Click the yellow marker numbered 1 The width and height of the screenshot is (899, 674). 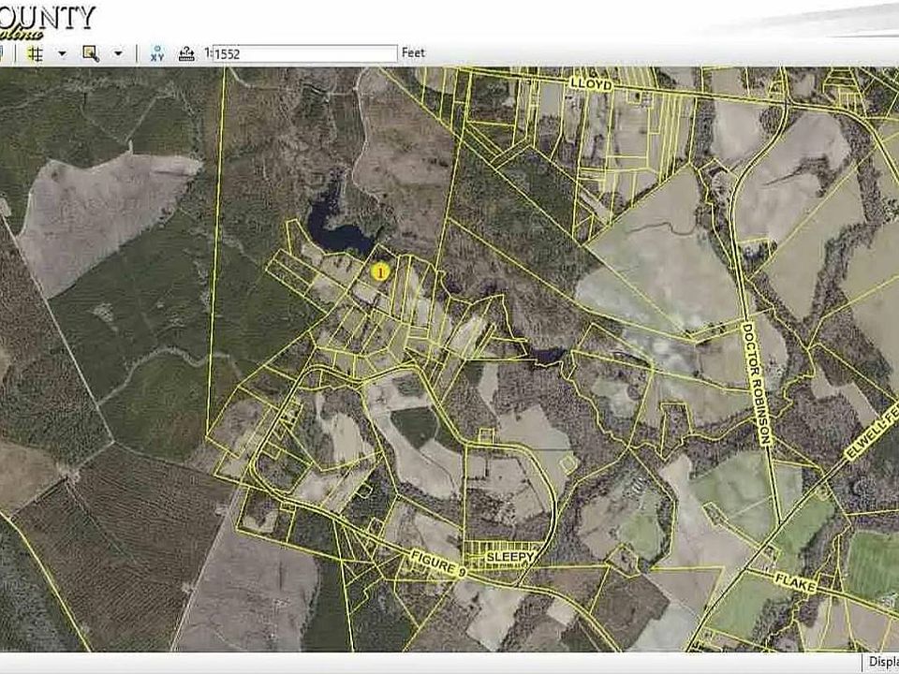click(379, 272)
